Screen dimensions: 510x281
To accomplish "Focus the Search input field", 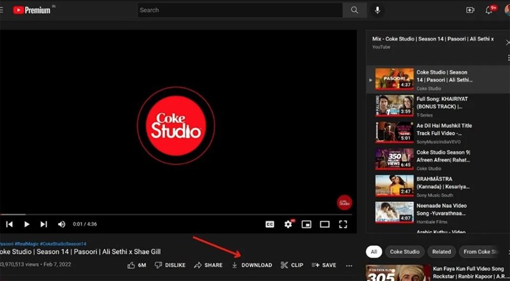I will point(240,10).
